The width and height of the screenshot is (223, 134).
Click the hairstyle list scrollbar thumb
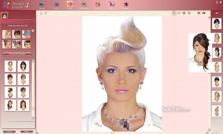[x=33, y=108]
